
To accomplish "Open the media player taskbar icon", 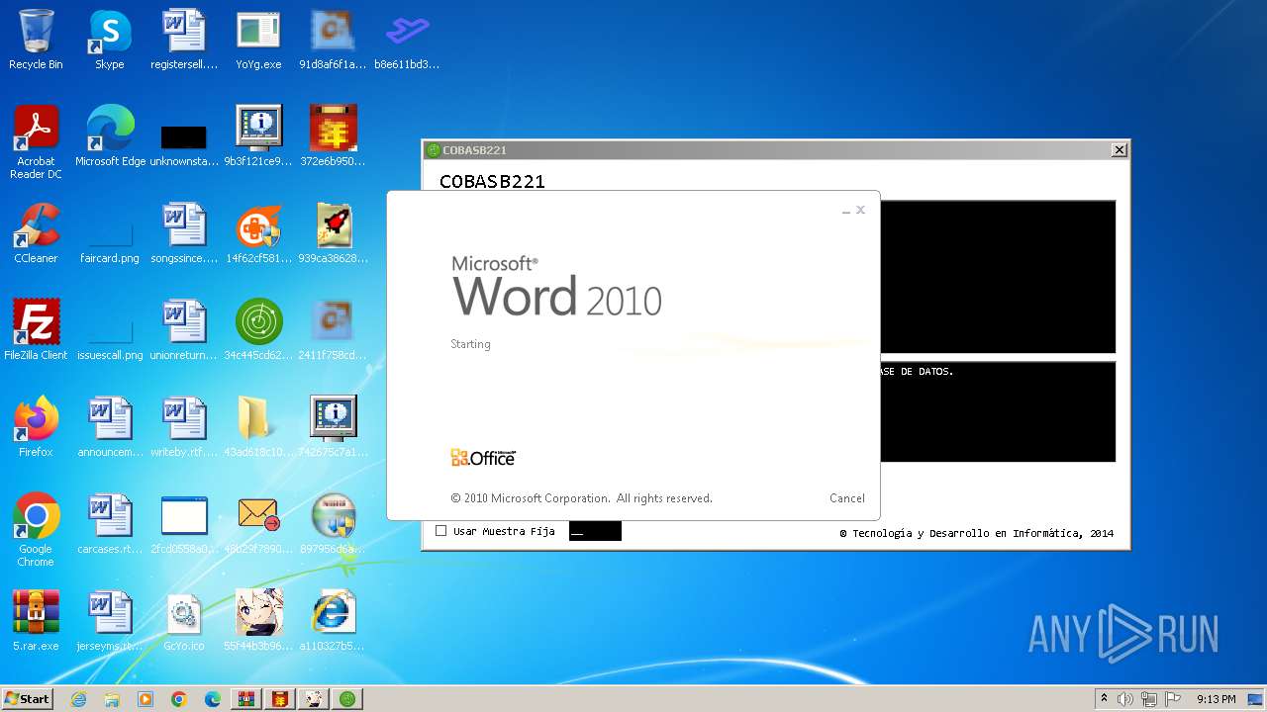I will coord(146,699).
